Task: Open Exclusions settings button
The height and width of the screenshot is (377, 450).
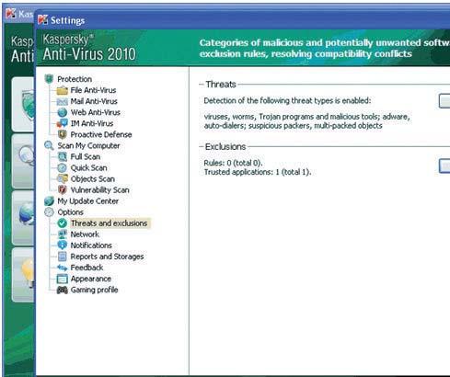Action: [x=444, y=166]
